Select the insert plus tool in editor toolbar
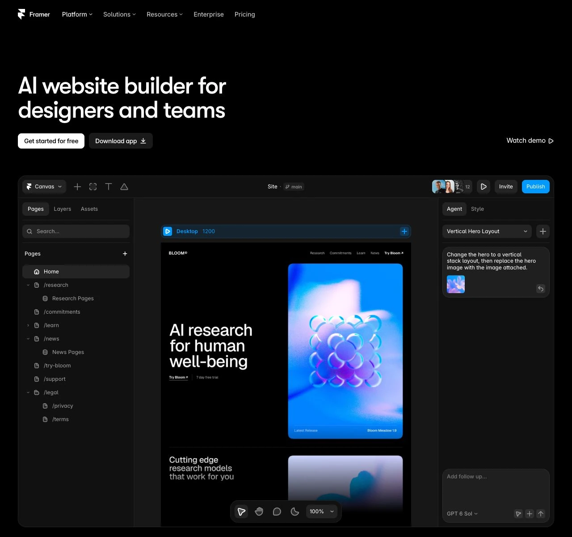This screenshot has height=537, width=572. [x=77, y=187]
